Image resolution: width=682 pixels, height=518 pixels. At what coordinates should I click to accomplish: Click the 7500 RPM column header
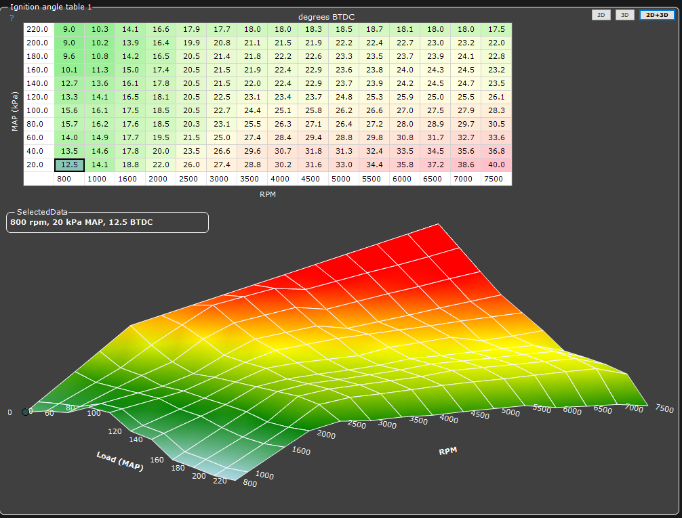coord(496,179)
